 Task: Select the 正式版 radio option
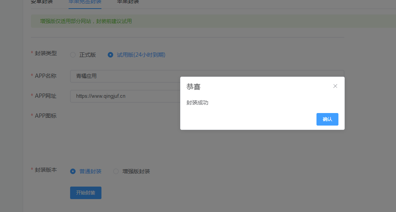click(83, 55)
